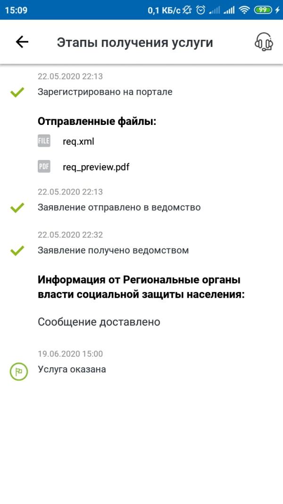Tap the back arrow icon
This screenshot has height=504, width=283.
[x=22, y=42]
